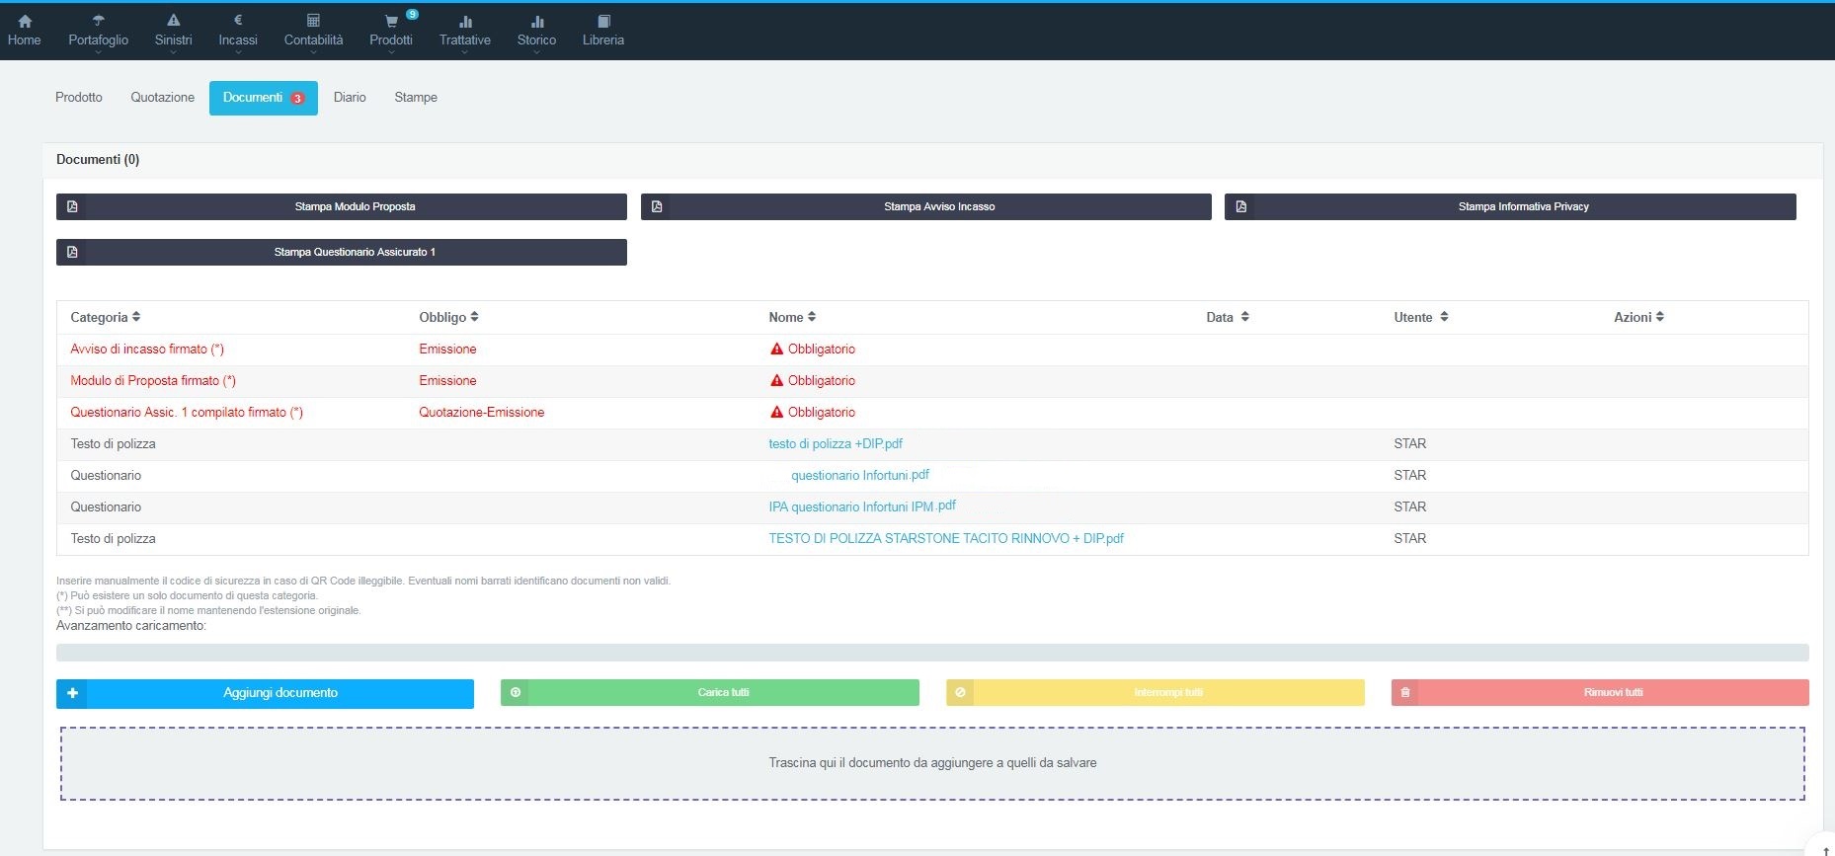Viewport: 1835px width, 856px height.
Task: Open Incassi euro icon menu
Action: (x=238, y=20)
